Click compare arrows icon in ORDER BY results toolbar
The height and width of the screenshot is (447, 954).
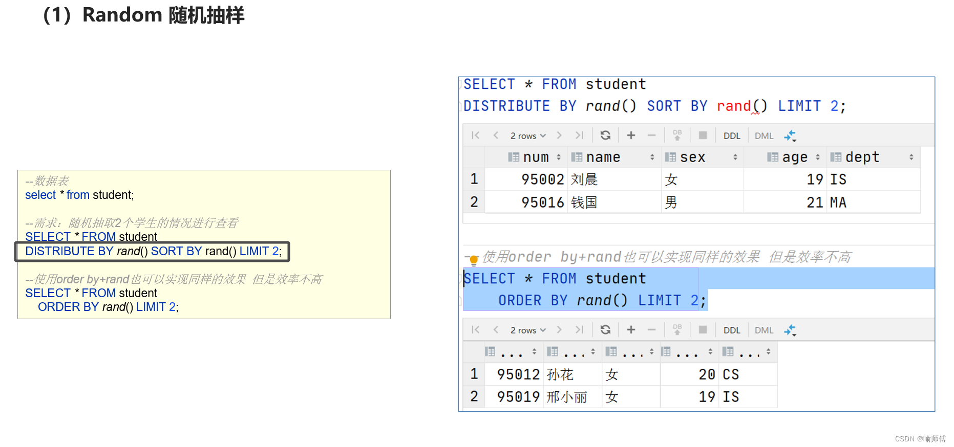click(790, 330)
